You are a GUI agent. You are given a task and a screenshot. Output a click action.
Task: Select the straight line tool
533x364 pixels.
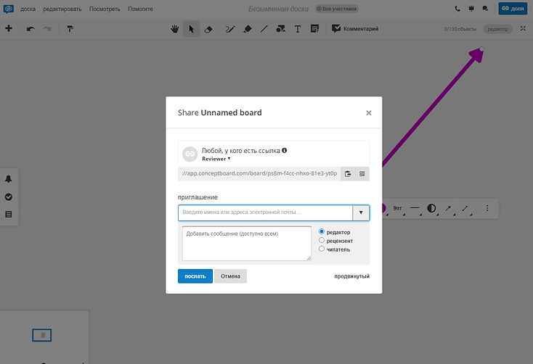tap(264, 29)
